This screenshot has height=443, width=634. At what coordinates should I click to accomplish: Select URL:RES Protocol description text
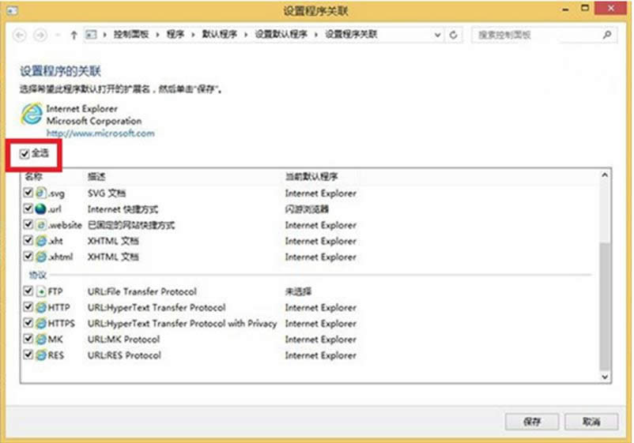[x=124, y=355]
